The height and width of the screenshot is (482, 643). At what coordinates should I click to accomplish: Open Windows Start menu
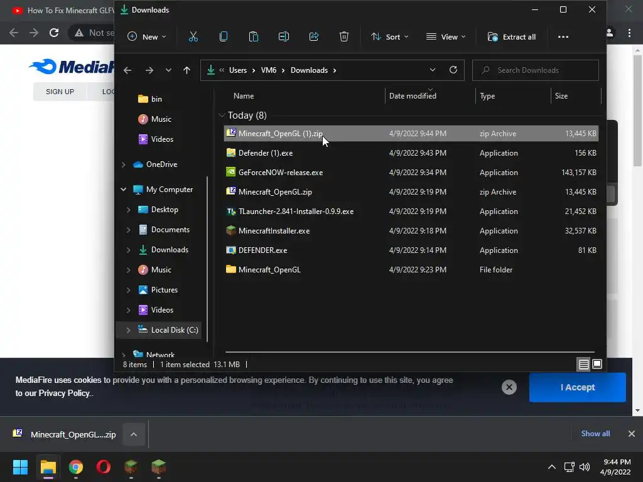click(x=21, y=467)
